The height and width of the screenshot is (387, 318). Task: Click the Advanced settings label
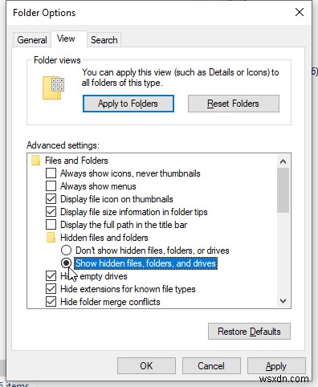(63, 145)
